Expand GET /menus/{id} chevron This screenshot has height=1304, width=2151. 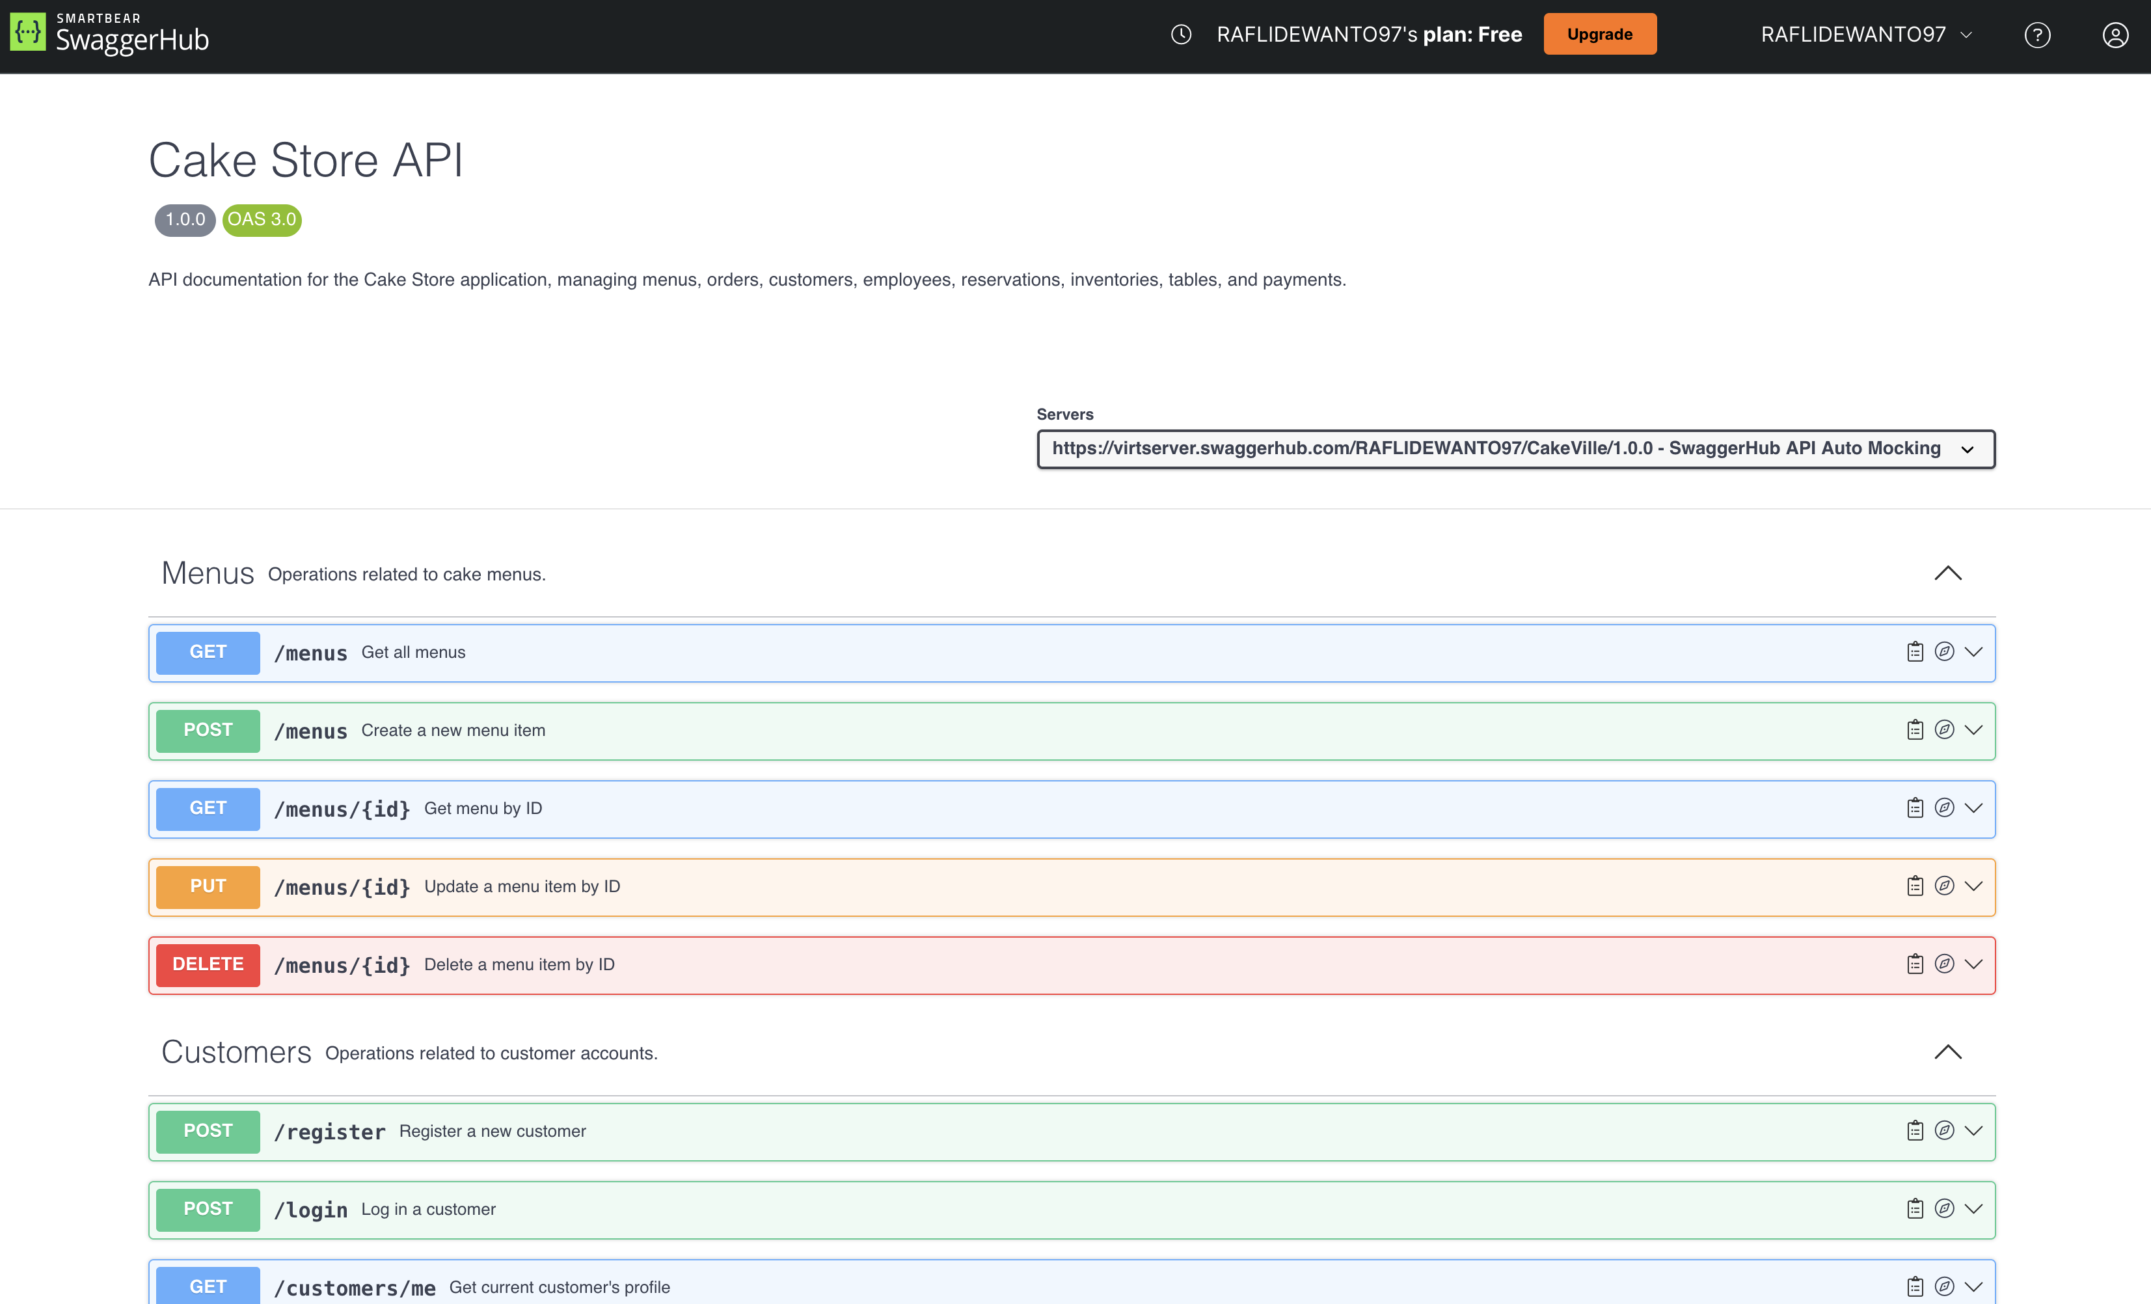pos(1974,808)
